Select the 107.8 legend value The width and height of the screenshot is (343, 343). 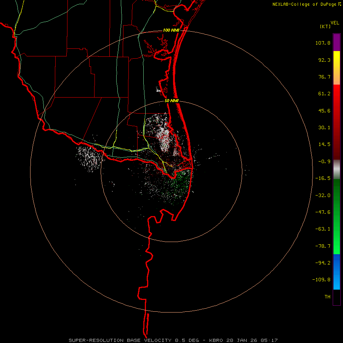(x=323, y=43)
